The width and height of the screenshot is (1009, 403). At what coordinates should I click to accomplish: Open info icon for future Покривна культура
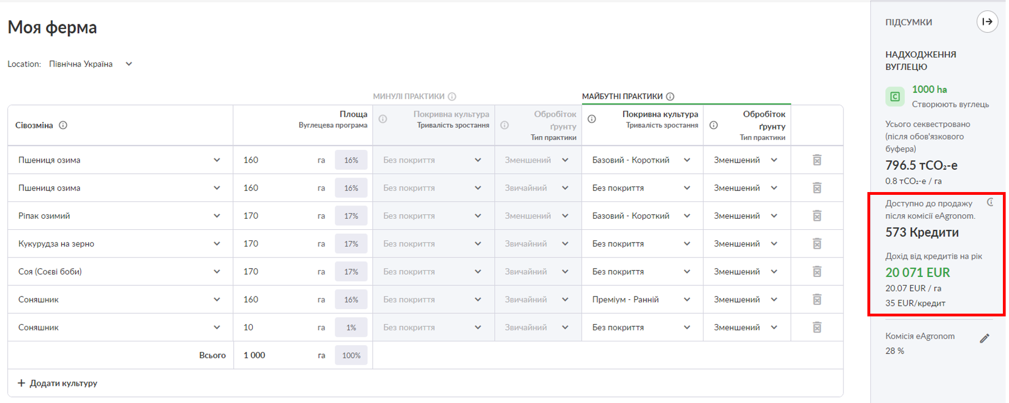coord(592,119)
